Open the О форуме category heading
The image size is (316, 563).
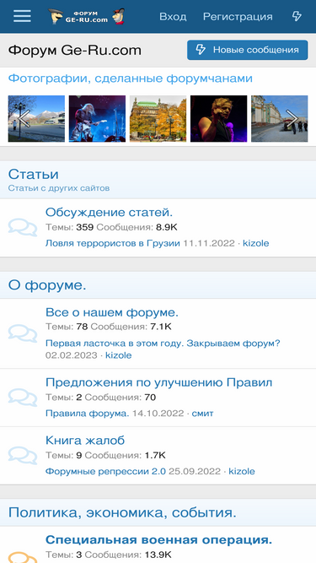47,285
